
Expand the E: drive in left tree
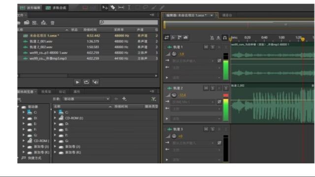24,123
